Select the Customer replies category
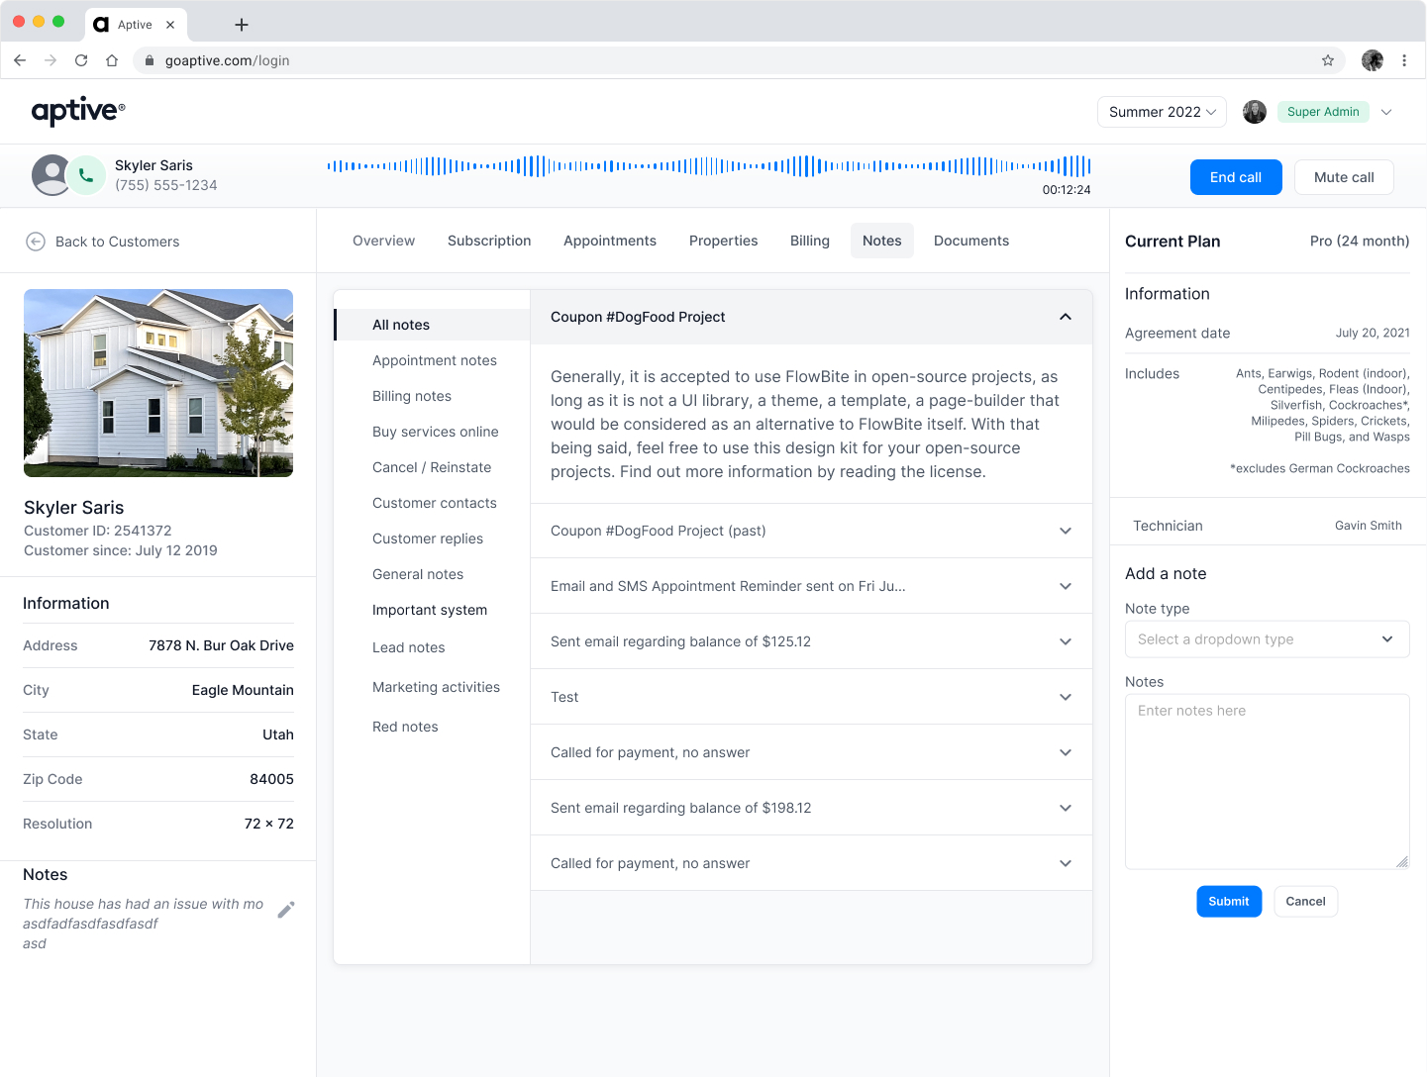Viewport: 1427px width, 1077px height. pyautogui.click(x=428, y=538)
